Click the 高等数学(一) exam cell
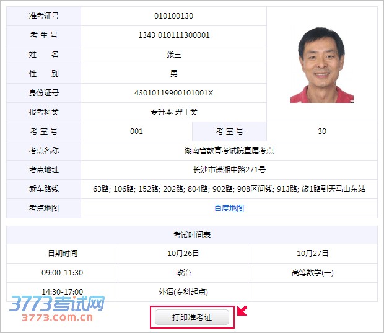The height and width of the screenshot is (333, 384). point(312,273)
